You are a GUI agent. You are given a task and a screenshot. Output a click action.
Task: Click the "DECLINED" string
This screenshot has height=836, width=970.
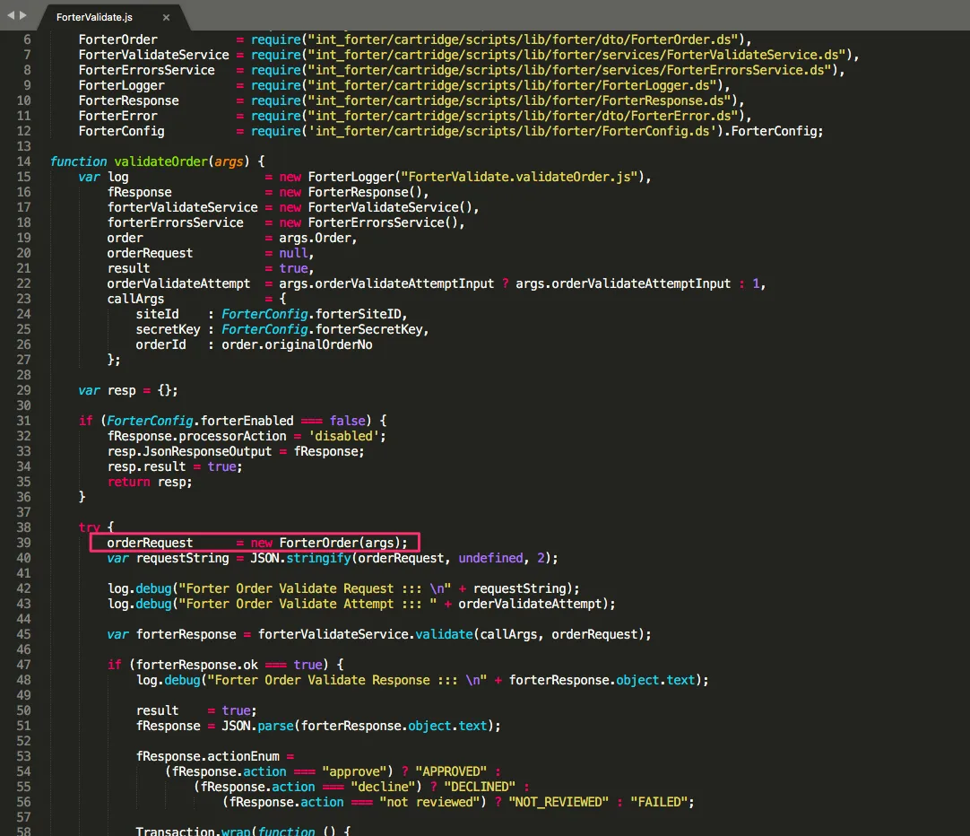480,787
